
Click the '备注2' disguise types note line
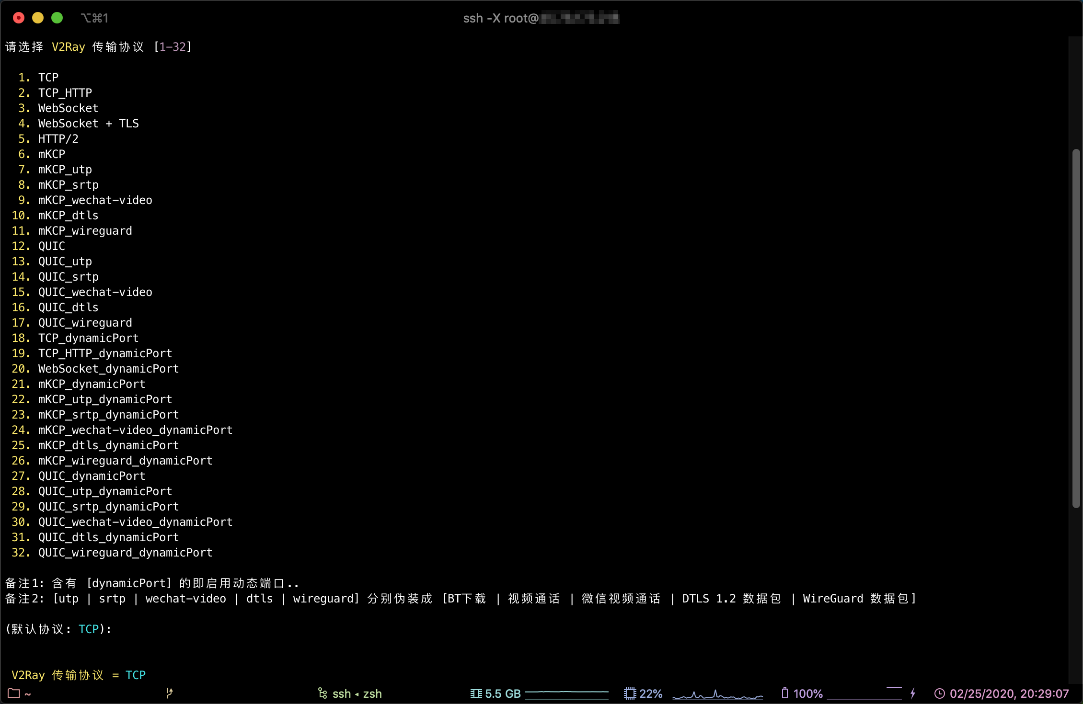(x=461, y=599)
